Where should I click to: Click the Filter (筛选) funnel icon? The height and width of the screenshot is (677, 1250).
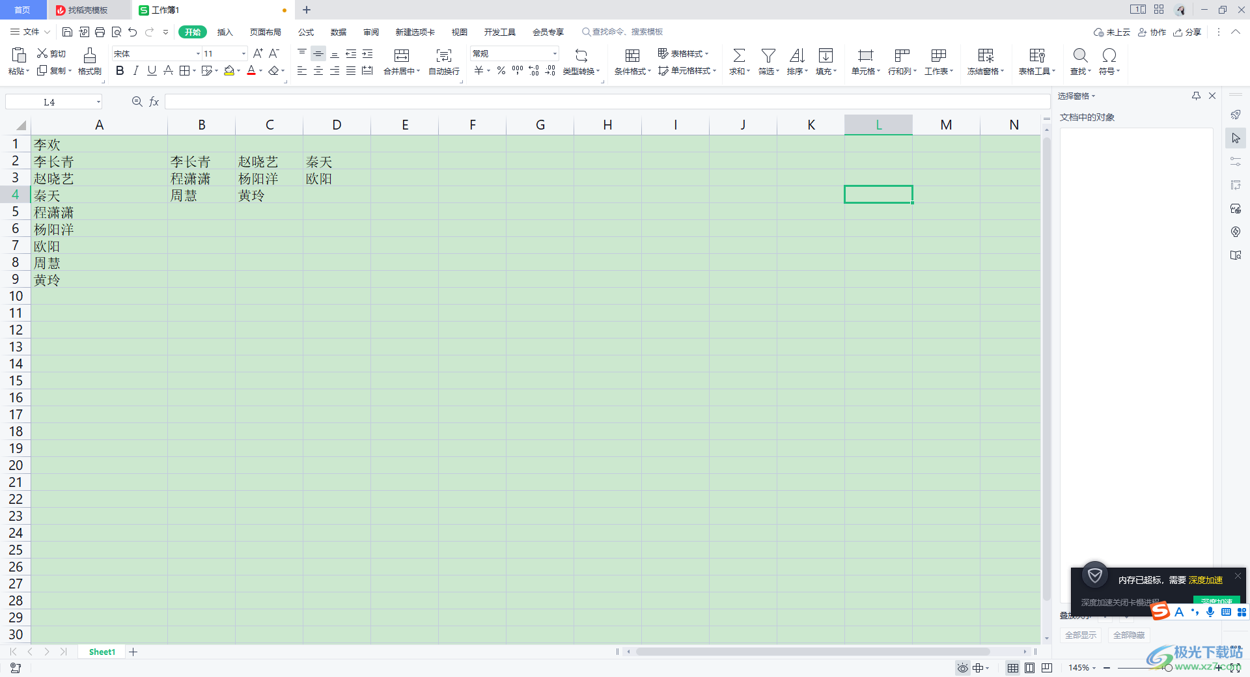pyautogui.click(x=768, y=55)
